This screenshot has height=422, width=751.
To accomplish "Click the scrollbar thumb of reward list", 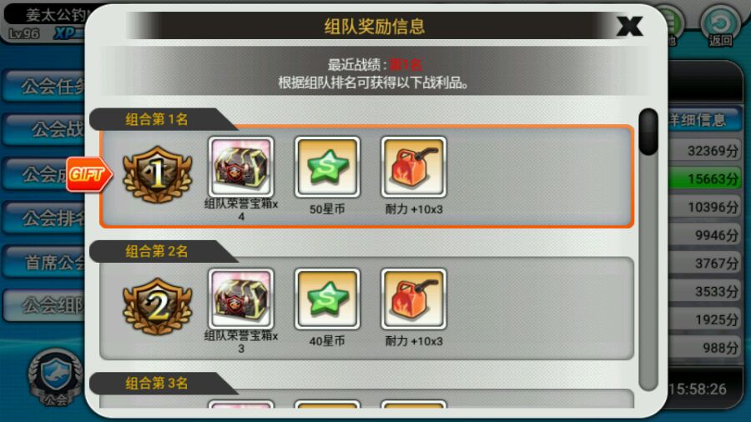I will point(648,132).
